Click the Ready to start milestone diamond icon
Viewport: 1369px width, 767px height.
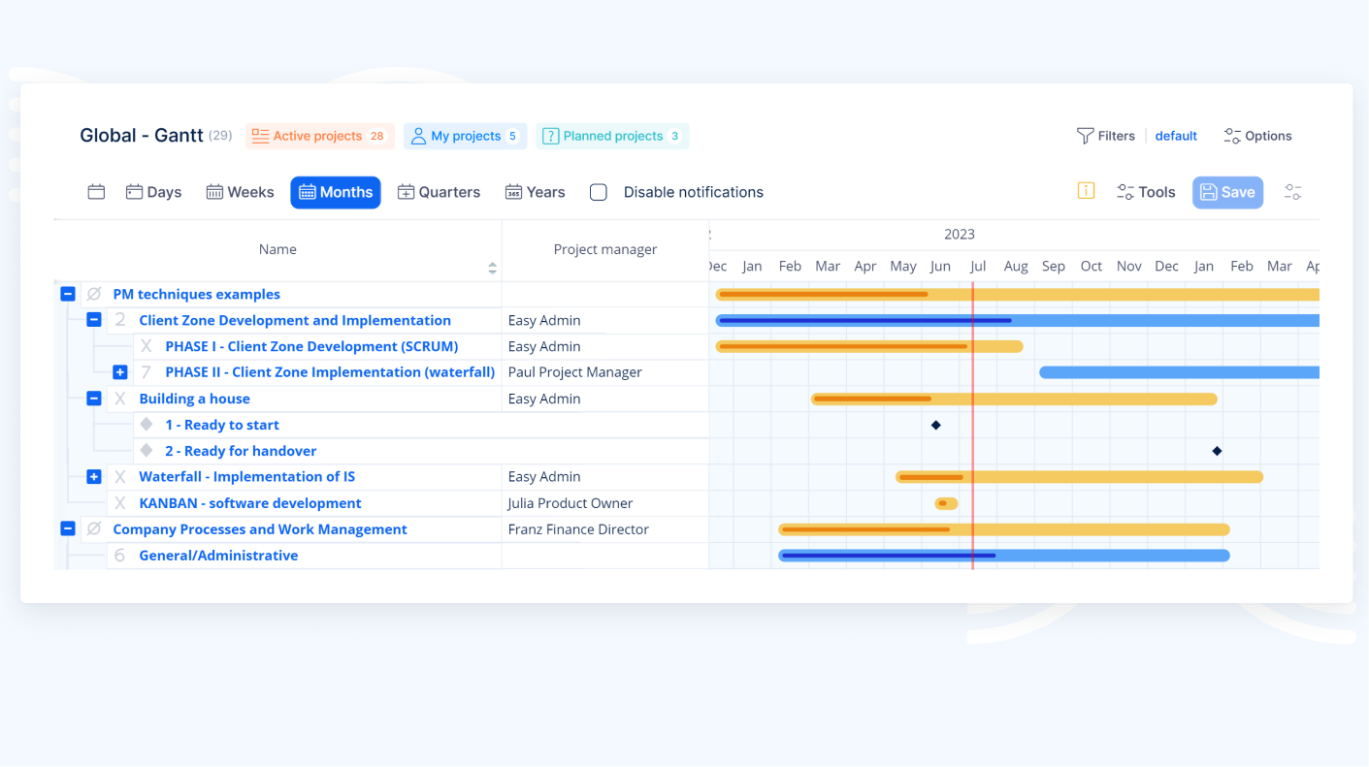pyautogui.click(x=147, y=425)
